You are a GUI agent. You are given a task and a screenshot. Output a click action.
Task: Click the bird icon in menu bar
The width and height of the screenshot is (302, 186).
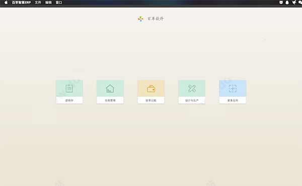[x=294, y=3]
